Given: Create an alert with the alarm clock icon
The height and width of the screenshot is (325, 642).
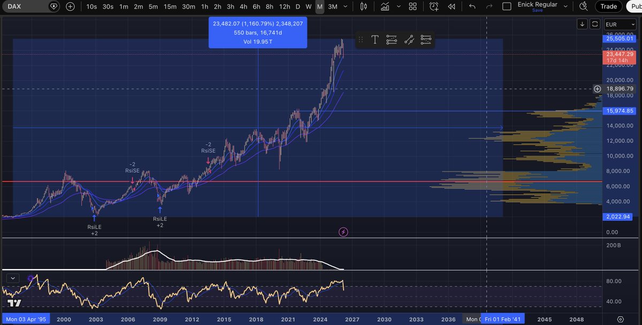Looking at the screenshot, I should pos(434,6).
